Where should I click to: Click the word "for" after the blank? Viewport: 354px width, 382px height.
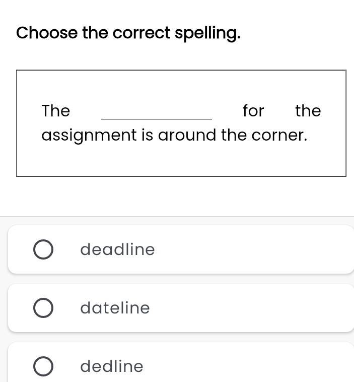pos(253,111)
